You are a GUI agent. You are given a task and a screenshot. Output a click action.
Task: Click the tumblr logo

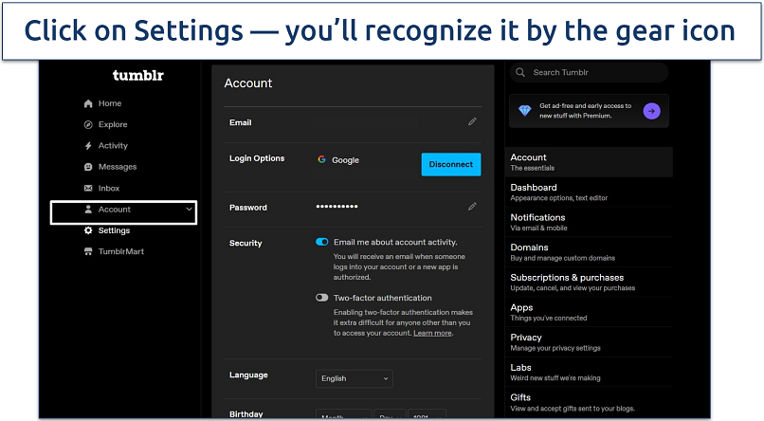137,76
